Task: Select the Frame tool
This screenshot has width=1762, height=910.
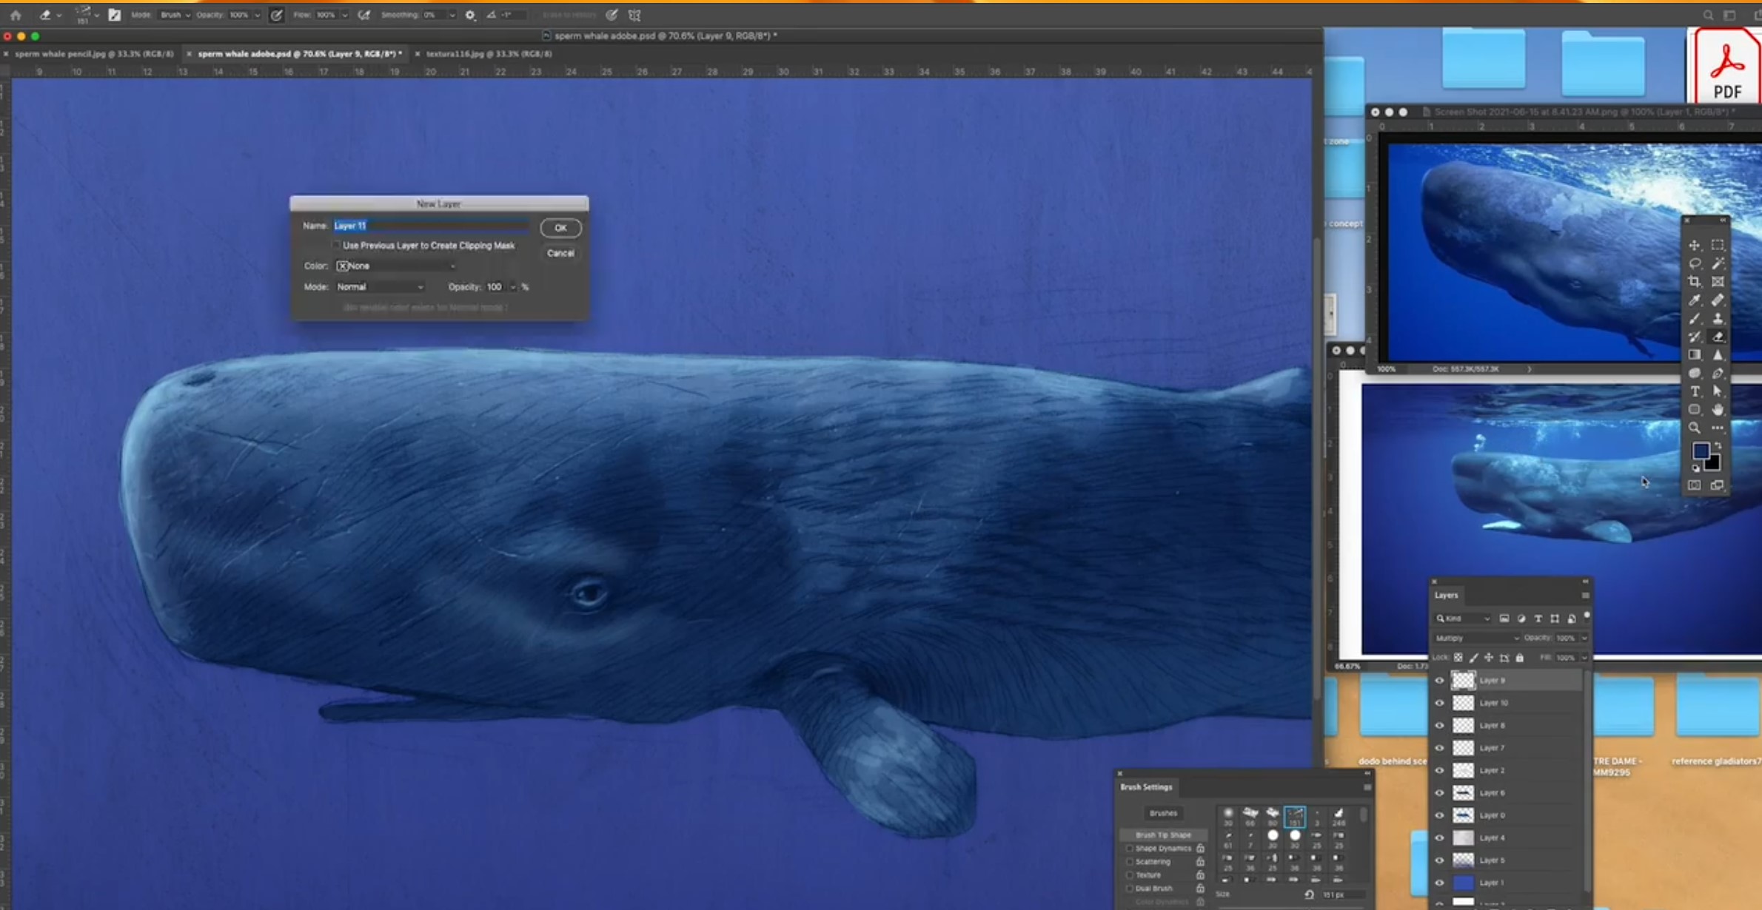Action: [x=1718, y=282]
